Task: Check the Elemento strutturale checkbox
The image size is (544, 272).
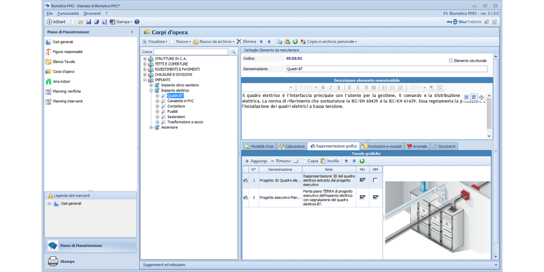Action: click(451, 60)
